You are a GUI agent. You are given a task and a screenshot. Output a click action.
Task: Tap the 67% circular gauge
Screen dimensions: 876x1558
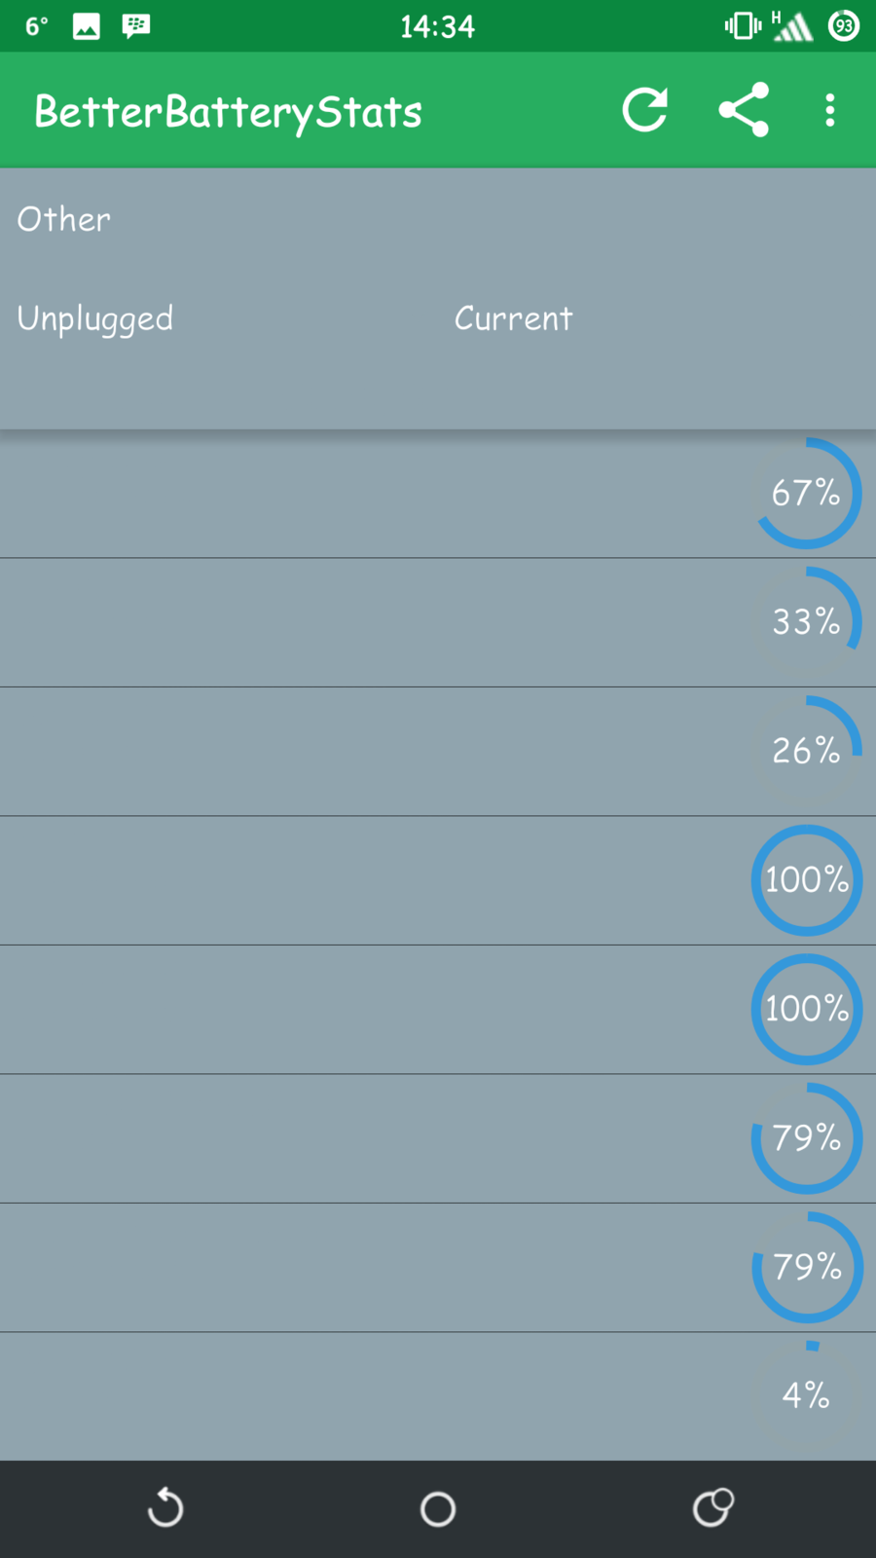tap(806, 493)
